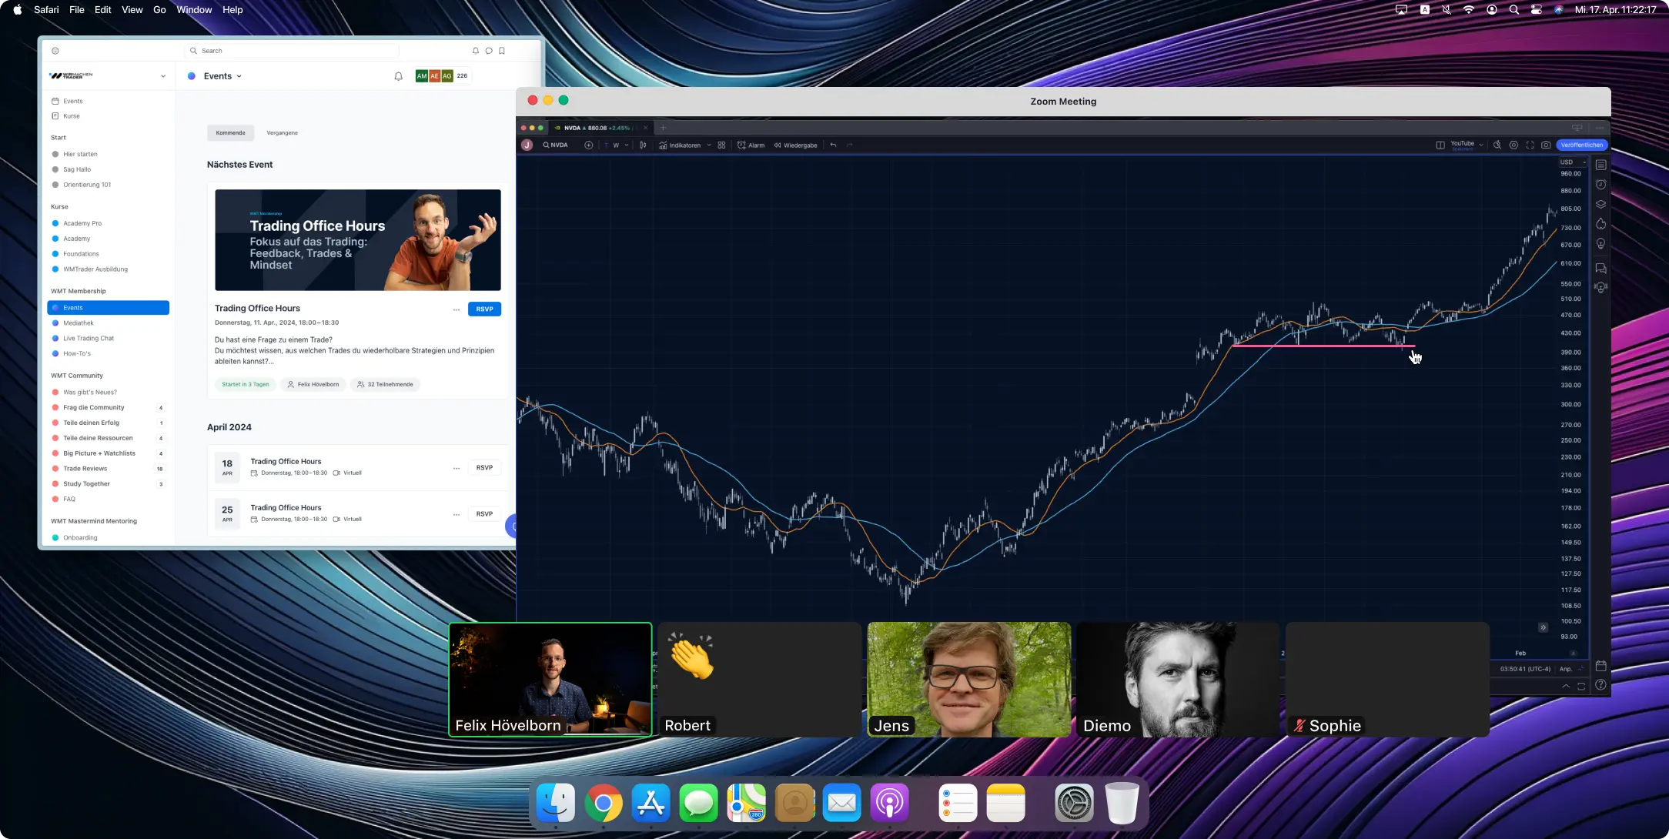
Task: Open the hotlists flame icon in the right sidebar
Action: pos(1601,224)
